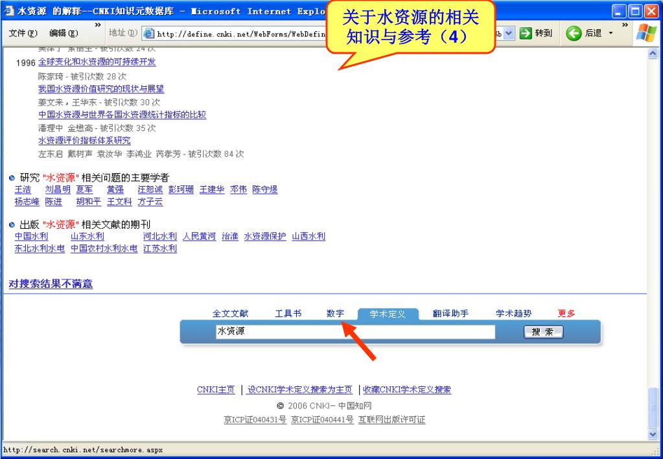
Task: Click scholar 方子云
Action: tap(150, 202)
